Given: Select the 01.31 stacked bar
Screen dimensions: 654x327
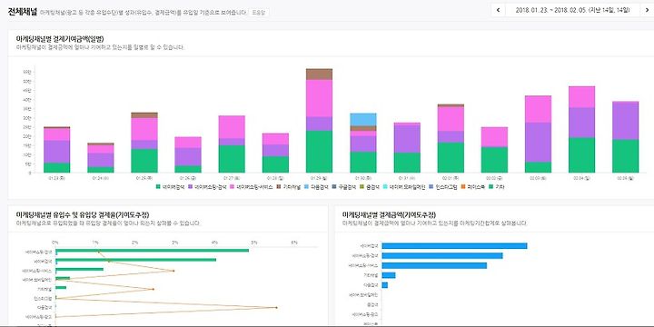Looking at the screenshot, I should pos(407,148).
